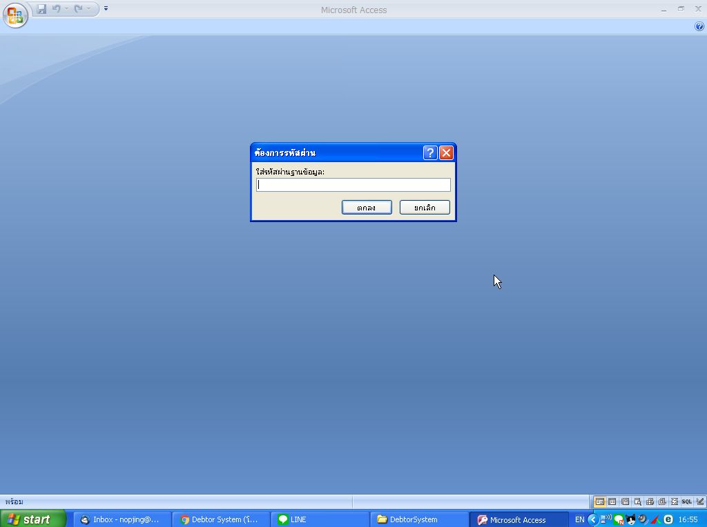This screenshot has height=527, width=707.
Task: Minimize the Microsoft Access window
Action: [664, 10]
